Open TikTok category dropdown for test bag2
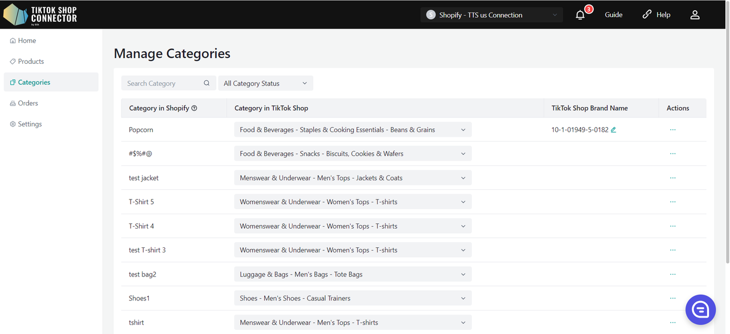 (352, 274)
